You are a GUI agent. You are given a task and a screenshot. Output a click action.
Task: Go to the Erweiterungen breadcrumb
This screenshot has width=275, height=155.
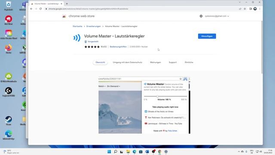(x=94, y=26)
